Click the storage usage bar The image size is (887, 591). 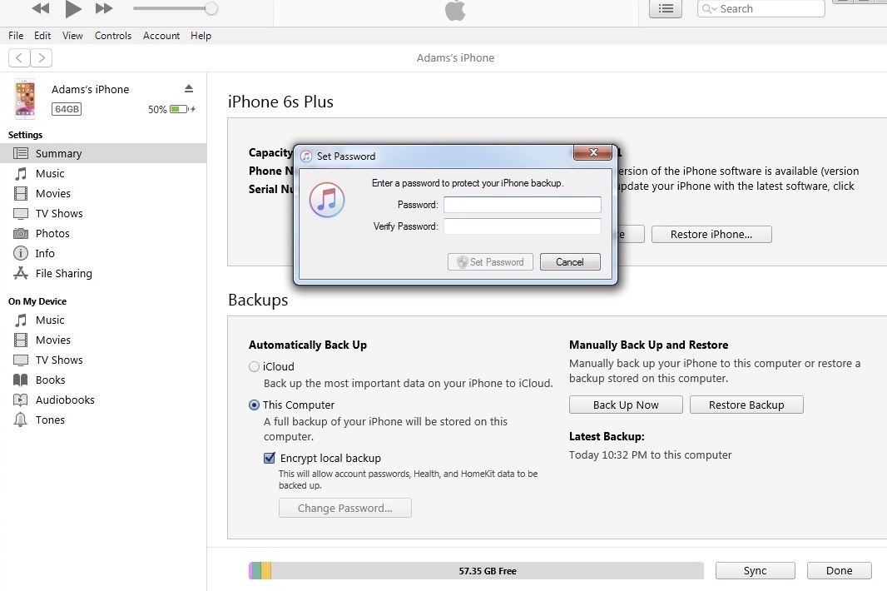476,571
